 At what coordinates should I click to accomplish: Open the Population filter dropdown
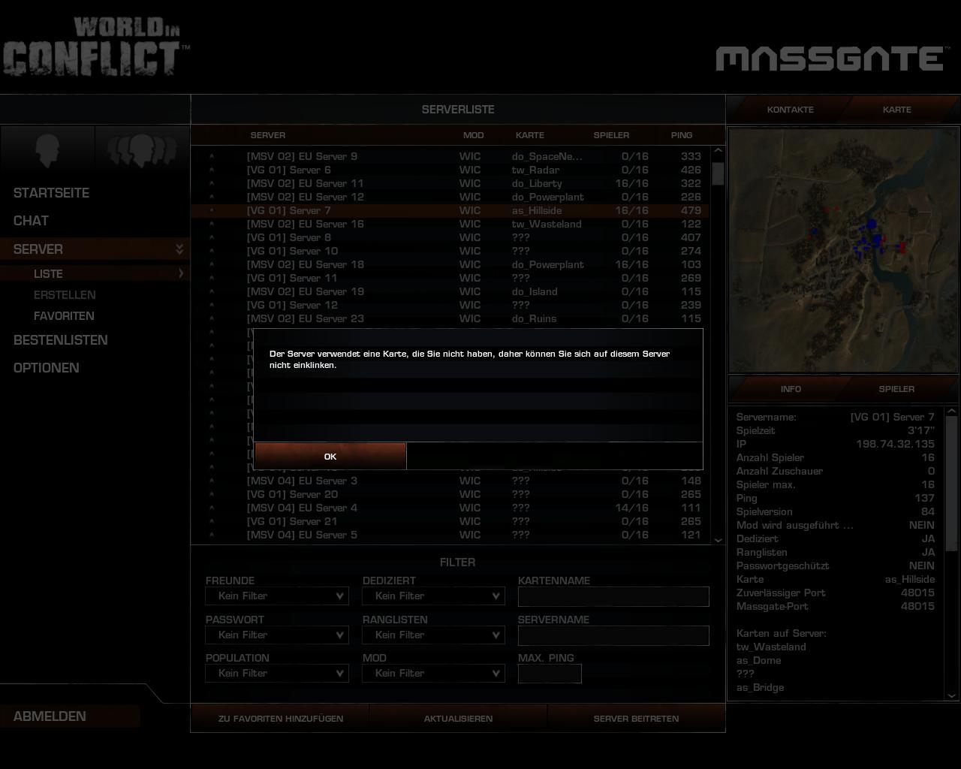(277, 673)
